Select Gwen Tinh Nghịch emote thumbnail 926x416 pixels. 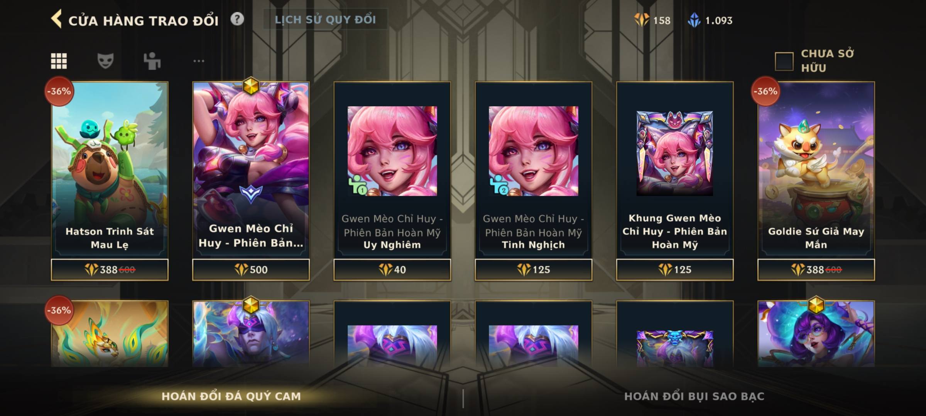[x=534, y=151]
